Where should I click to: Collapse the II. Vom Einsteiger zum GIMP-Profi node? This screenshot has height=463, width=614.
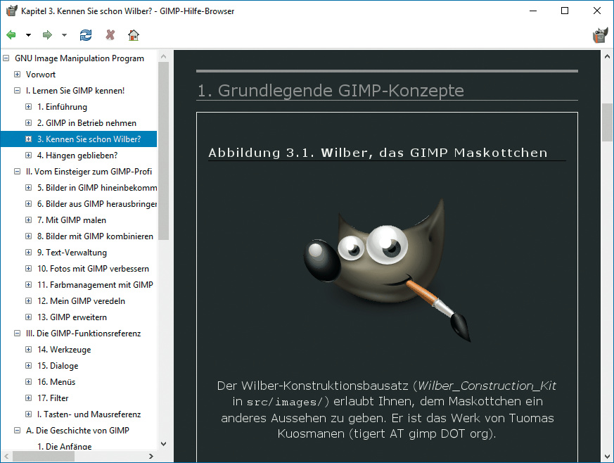pos(17,172)
